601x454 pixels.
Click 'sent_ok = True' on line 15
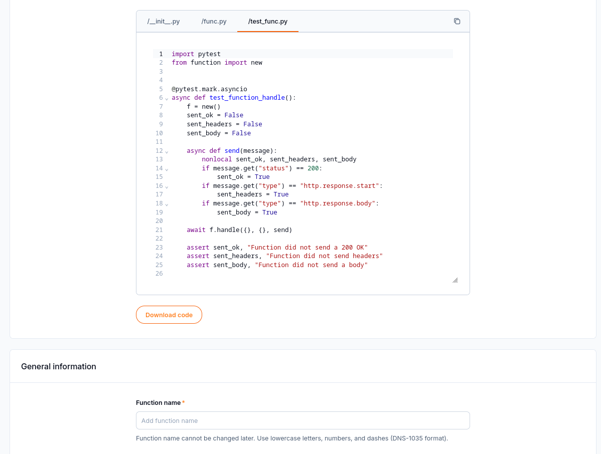click(x=243, y=177)
